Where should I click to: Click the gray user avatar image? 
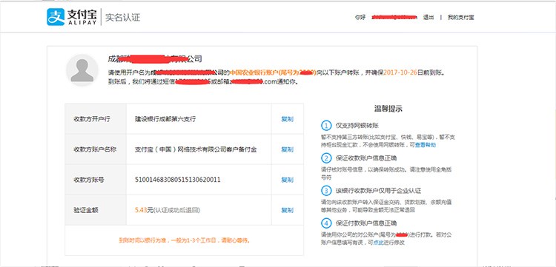coord(82,70)
